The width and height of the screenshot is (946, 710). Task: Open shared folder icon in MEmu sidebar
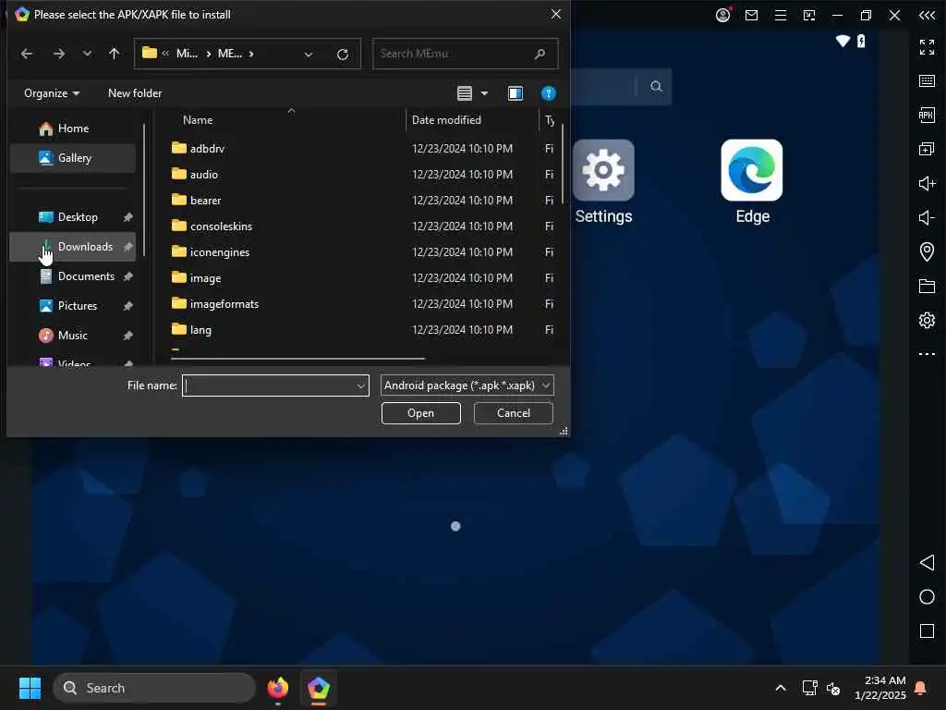(x=927, y=286)
